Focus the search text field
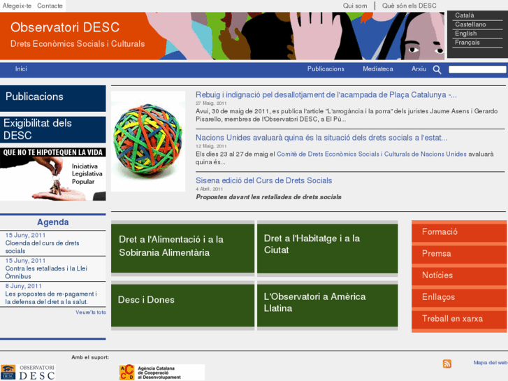508x381 pixels. tap(477, 69)
